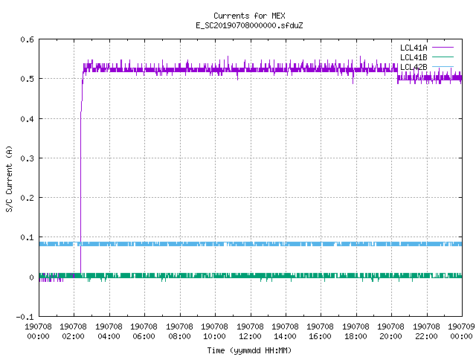The image size is (476, 357).
Task: Click the y-axis value 0.4
Action: (27, 119)
